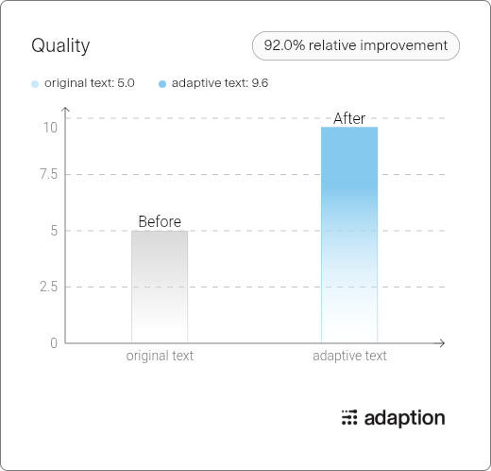Click the 10 tick on the y-axis

[x=50, y=128]
